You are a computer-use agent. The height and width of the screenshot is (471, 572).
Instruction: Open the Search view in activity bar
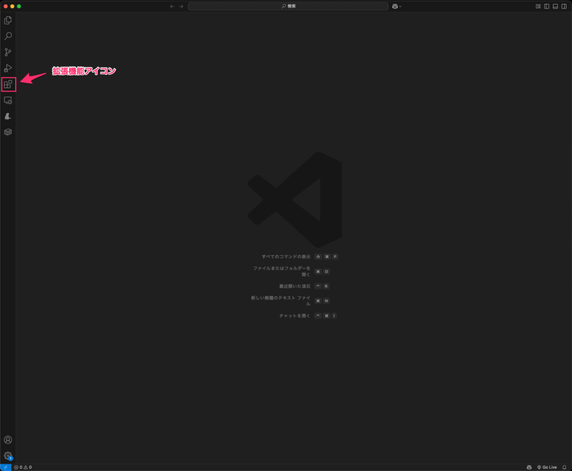8,36
